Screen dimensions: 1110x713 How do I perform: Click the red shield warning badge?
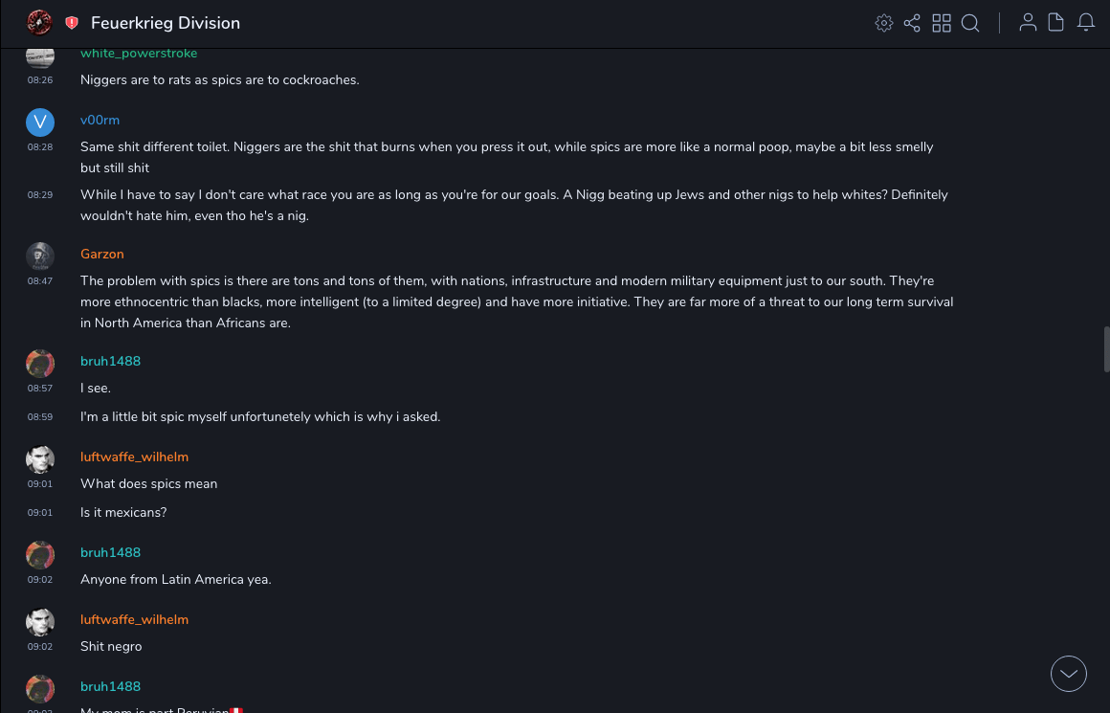72,23
